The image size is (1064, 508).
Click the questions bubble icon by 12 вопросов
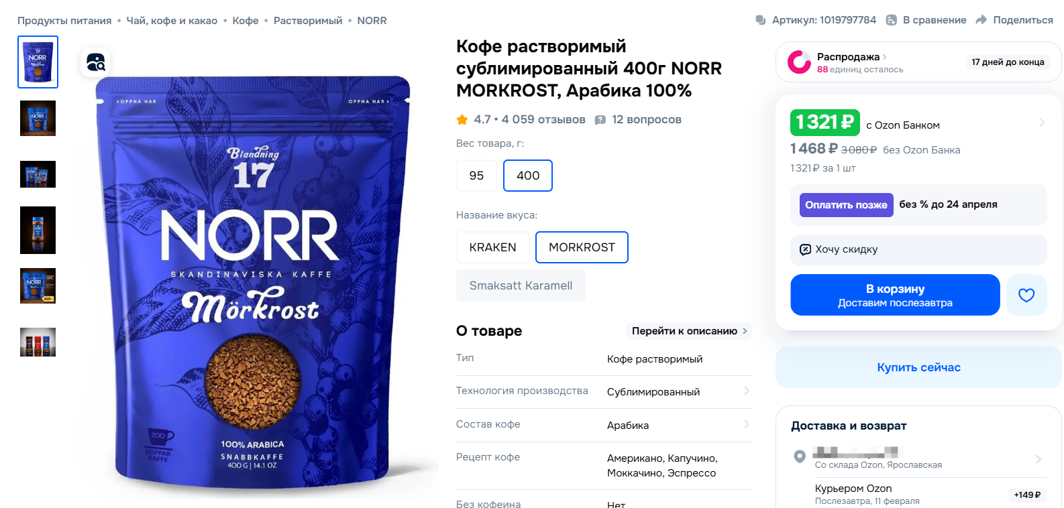point(600,120)
